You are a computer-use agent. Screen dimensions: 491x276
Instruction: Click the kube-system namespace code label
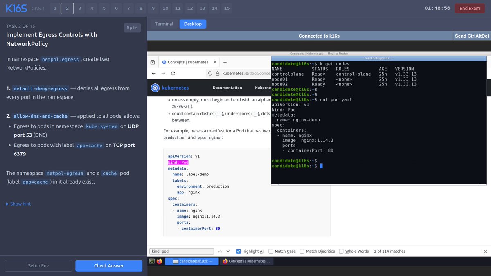pos(102,127)
